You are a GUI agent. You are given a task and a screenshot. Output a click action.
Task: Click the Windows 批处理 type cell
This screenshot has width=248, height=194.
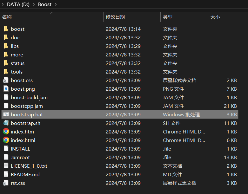coord(183,115)
